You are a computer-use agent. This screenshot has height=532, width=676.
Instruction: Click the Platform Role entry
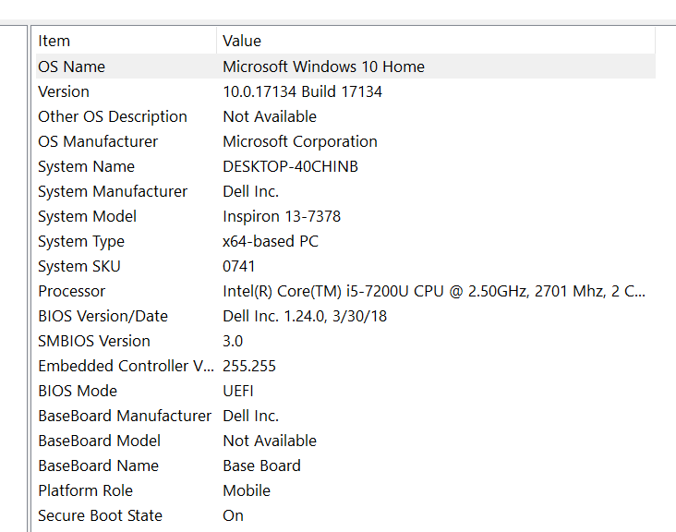pyautogui.click(x=85, y=490)
